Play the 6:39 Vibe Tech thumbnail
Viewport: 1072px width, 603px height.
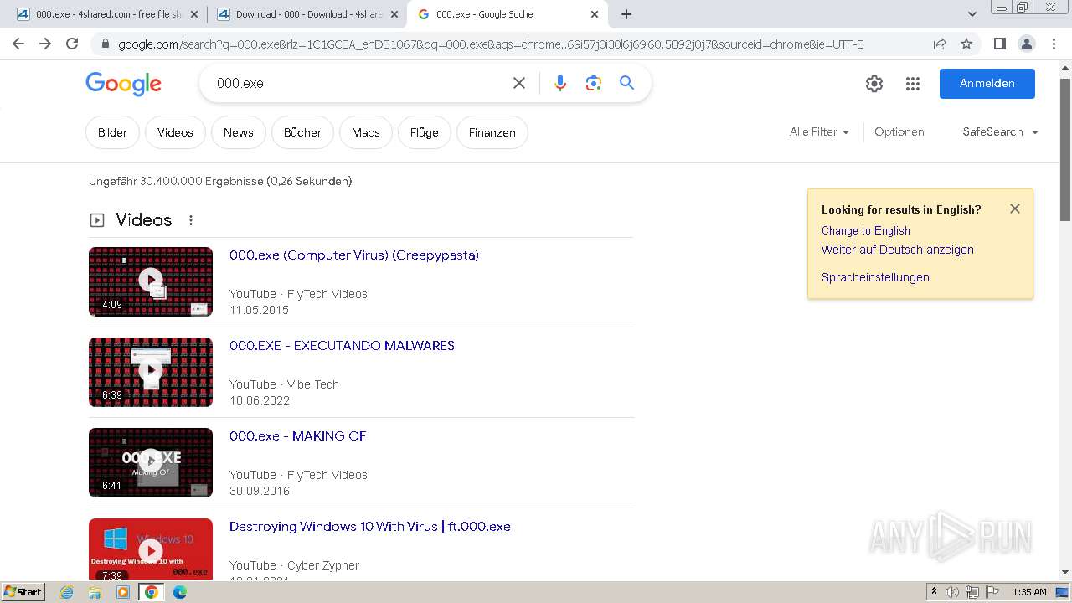[x=151, y=372]
